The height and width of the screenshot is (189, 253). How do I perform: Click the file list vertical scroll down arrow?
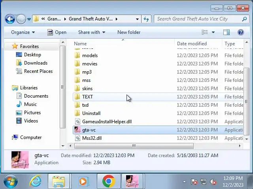(247, 139)
